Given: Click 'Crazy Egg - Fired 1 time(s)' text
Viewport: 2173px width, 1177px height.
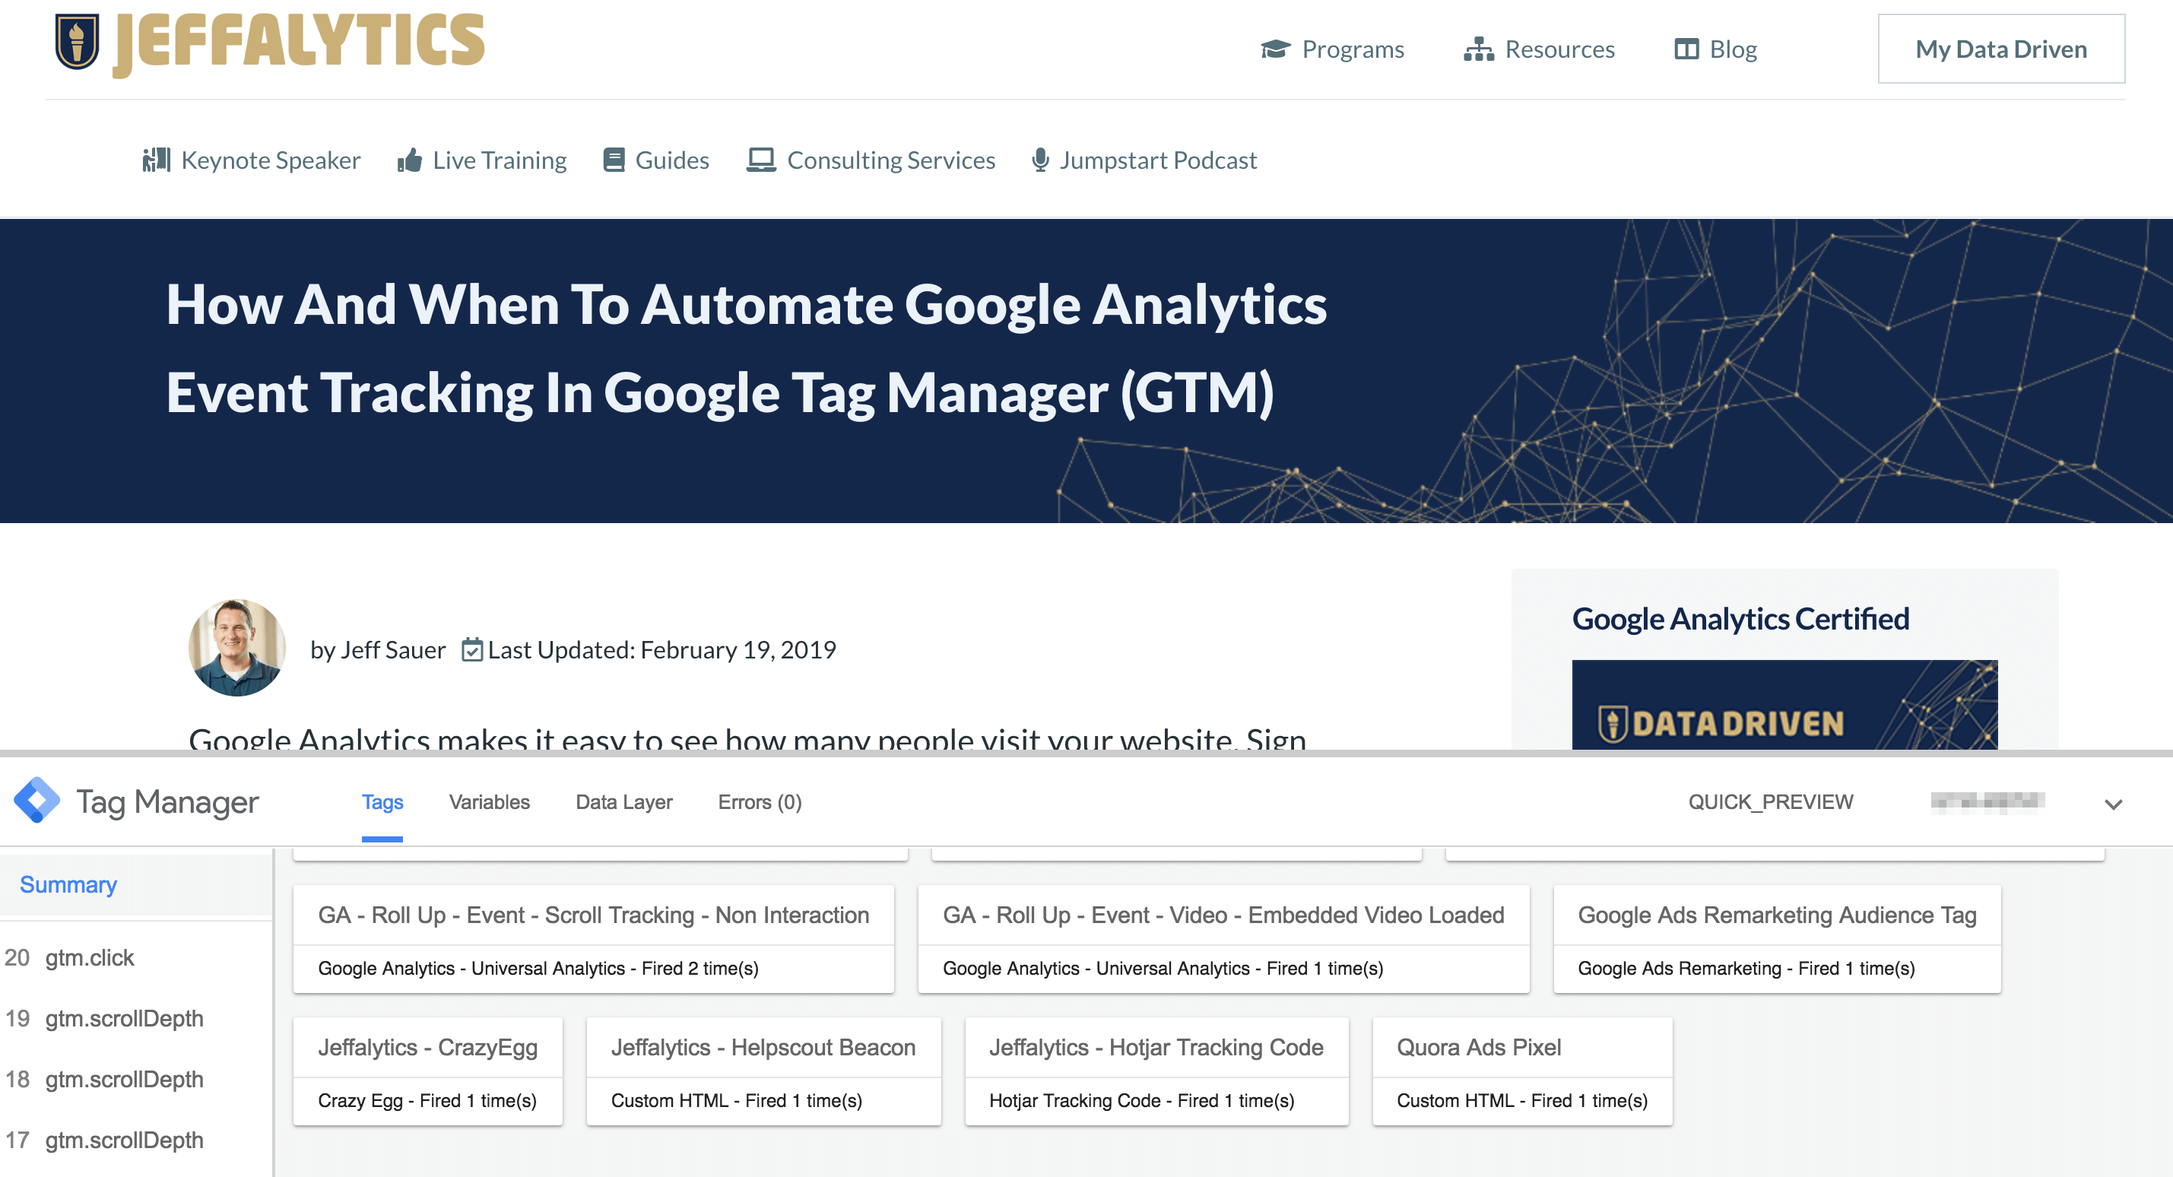Looking at the screenshot, I should [427, 1100].
